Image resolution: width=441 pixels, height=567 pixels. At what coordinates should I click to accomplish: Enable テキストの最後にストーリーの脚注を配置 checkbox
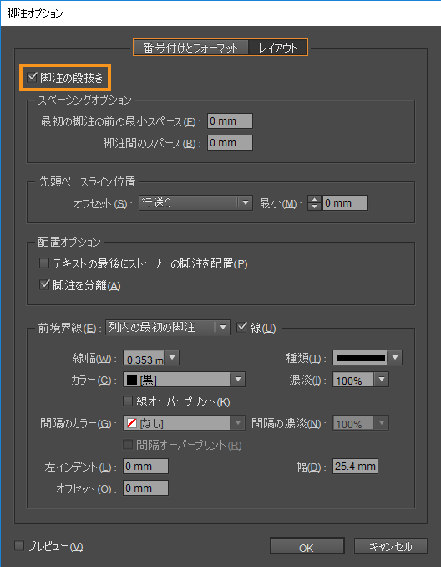44,263
